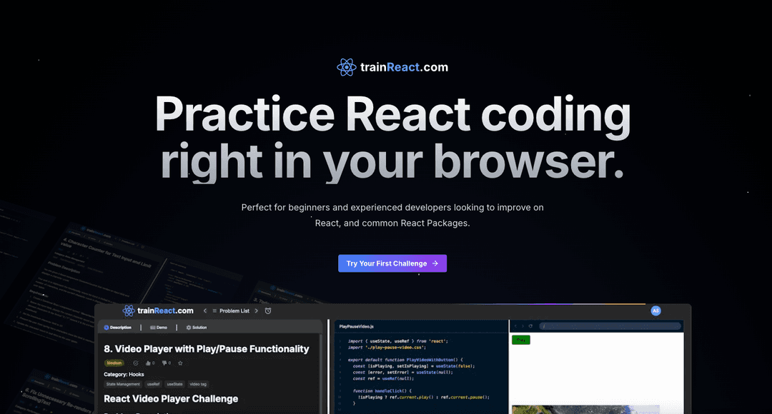Go to previous problem with the left chevron
Image resolution: width=772 pixels, height=414 pixels.
pyautogui.click(x=205, y=310)
